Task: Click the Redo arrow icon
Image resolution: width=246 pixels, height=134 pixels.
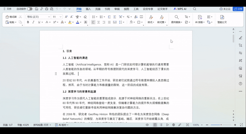Action: click(x=65, y=9)
